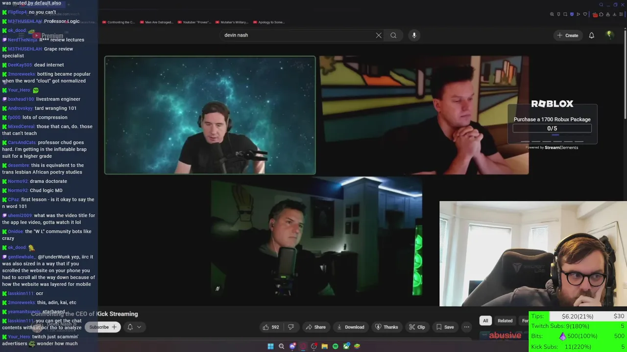Open the browser downloads icon
The width and height of the screenshot is (627, 352).
point(614,14)
